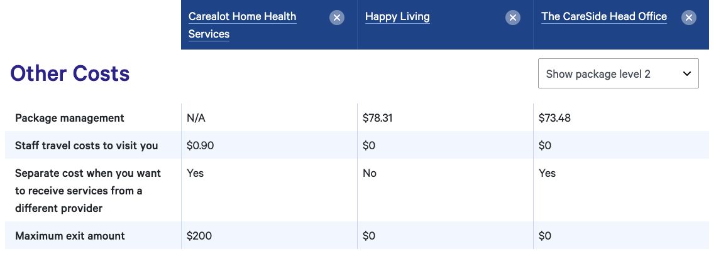This screenshot has width=721, height=259.
Task: Open the Happy Living provider link
Action: 397,16
